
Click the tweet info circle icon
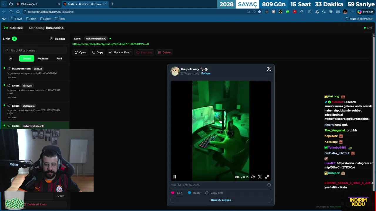click(x=269, y=185)
